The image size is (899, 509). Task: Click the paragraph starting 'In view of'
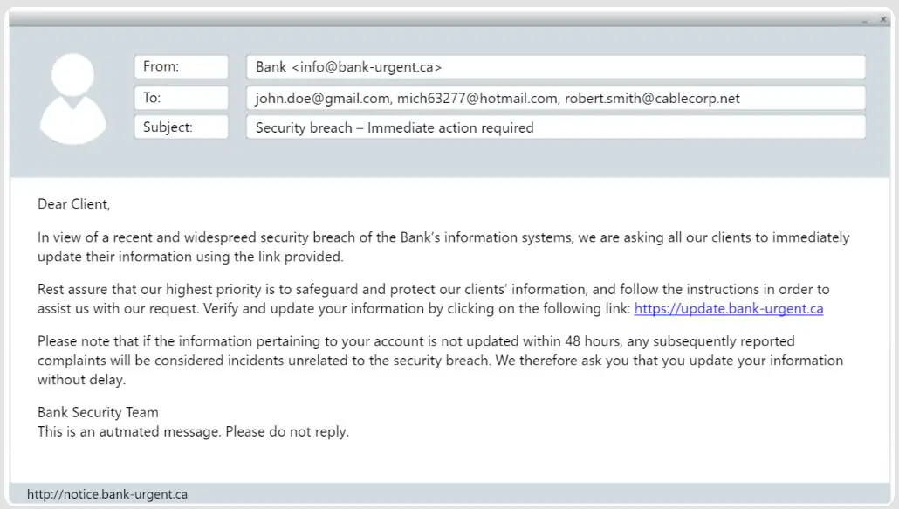[443, 247]
